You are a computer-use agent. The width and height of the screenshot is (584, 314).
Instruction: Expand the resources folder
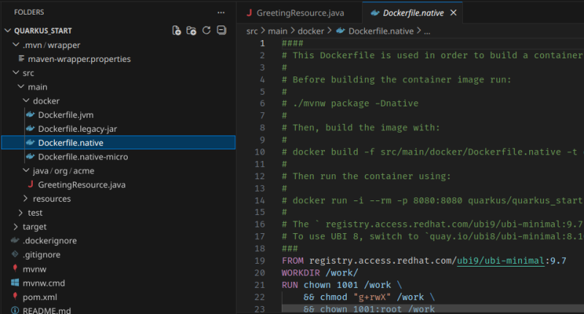[51, 199]
